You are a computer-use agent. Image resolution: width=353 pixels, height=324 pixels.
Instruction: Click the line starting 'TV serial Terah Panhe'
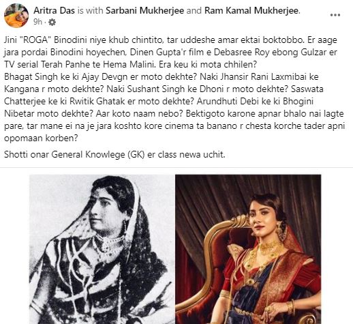coord(130,65)
